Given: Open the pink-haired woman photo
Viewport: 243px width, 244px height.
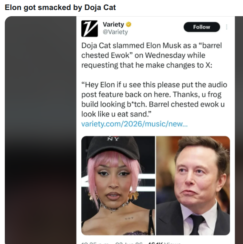Looking at the screenshot, I should (x=118, y=185).
